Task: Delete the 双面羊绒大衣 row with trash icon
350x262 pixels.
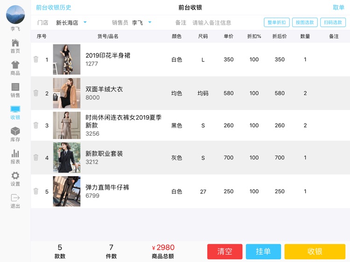Action: (36, 93)
